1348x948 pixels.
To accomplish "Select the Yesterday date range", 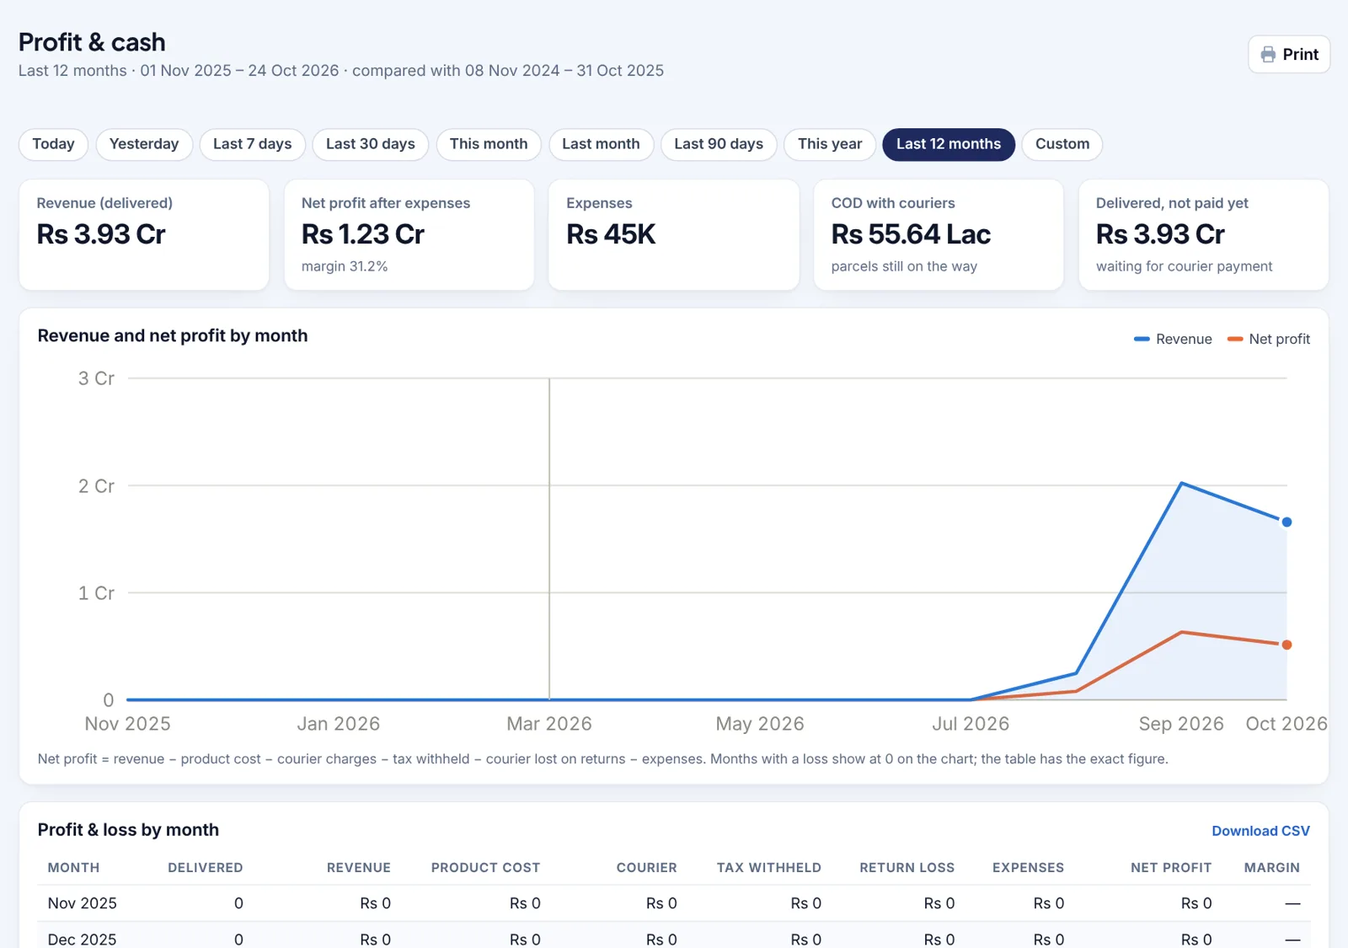I will click(144, 144).
